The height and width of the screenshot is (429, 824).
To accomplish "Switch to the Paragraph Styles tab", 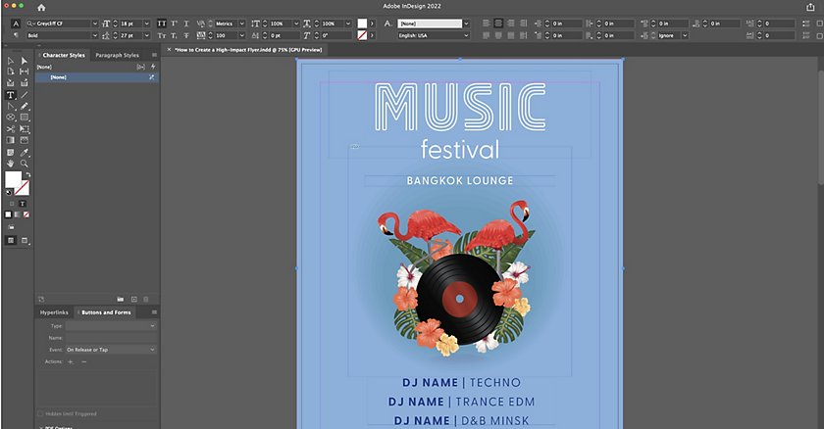I will coord(117,55).
